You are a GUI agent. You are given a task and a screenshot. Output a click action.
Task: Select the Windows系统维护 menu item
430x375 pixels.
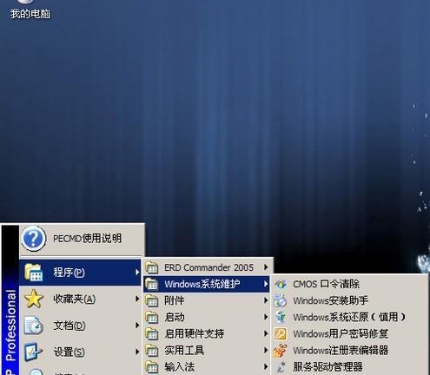(207, 284)
